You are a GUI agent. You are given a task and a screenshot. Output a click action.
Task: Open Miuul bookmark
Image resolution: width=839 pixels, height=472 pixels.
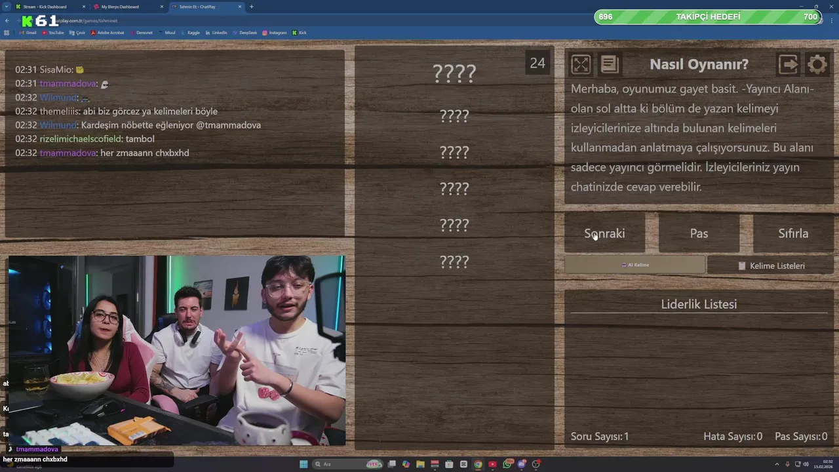coord(167,33)
